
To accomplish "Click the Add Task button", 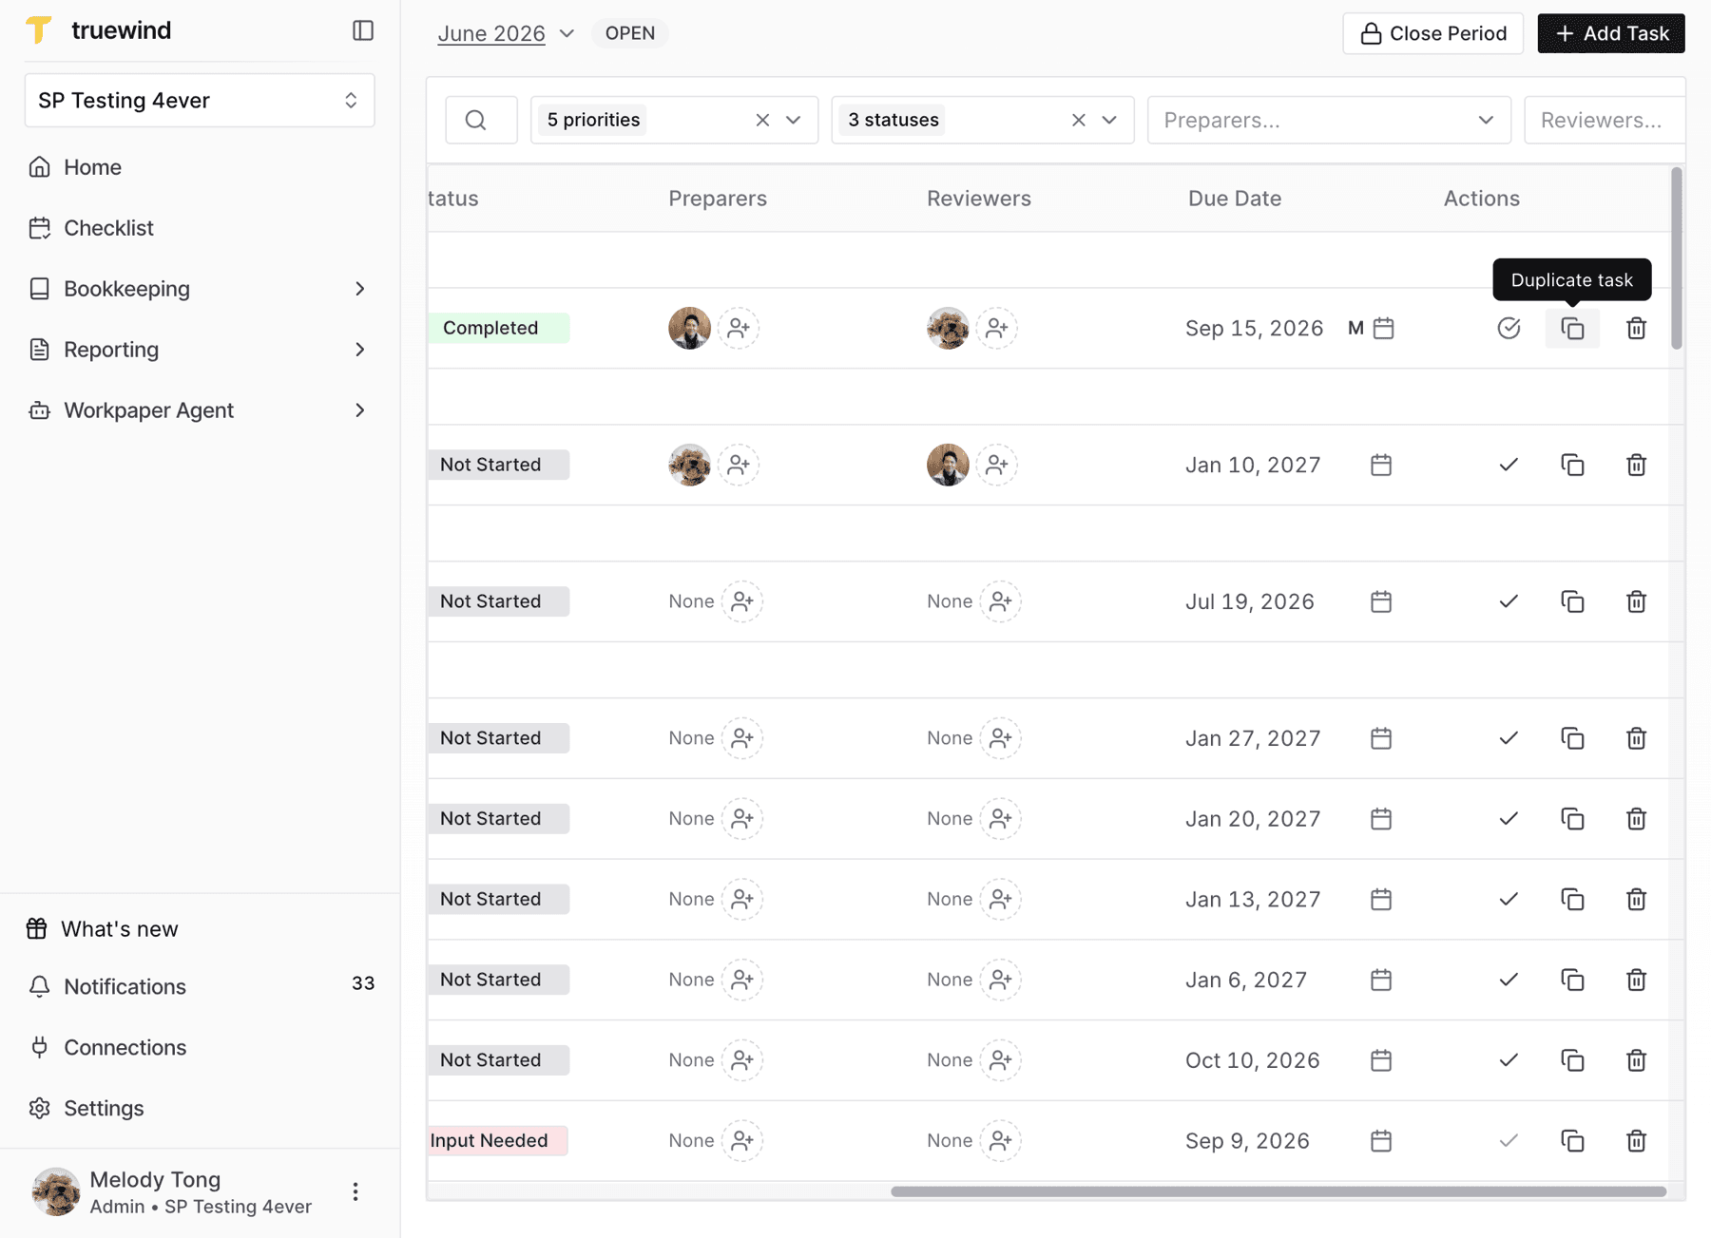I will click(1611, 33).
